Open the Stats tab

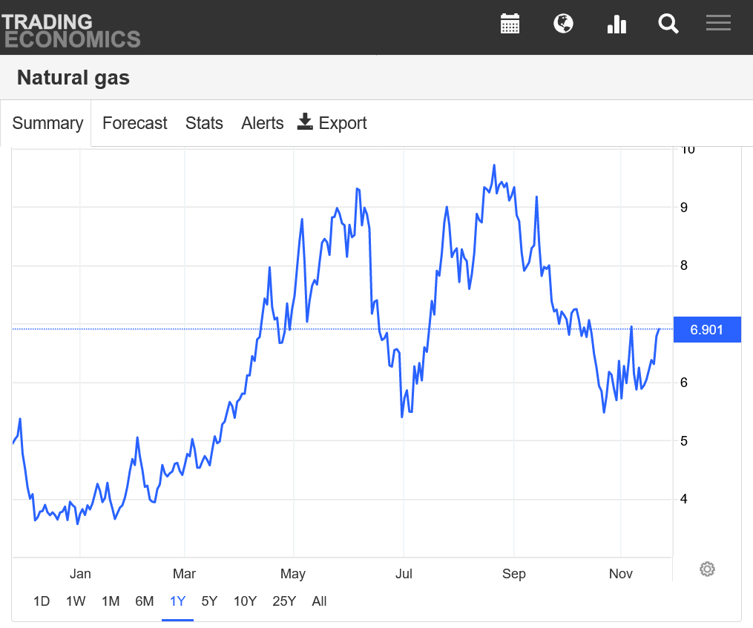point(204,123)
